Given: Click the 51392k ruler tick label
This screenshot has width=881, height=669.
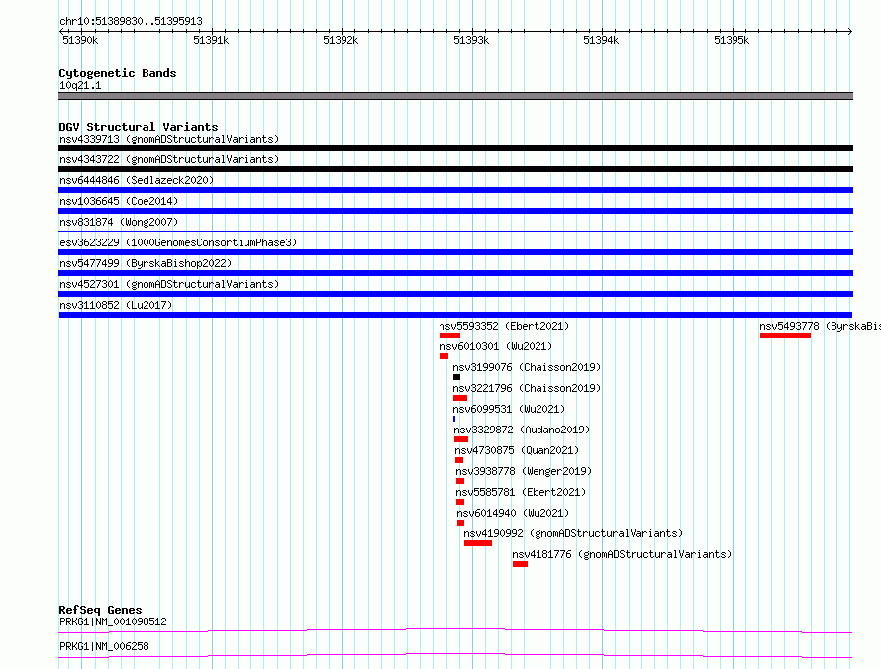Looking at the screenshot, I should tap(341, 40).
